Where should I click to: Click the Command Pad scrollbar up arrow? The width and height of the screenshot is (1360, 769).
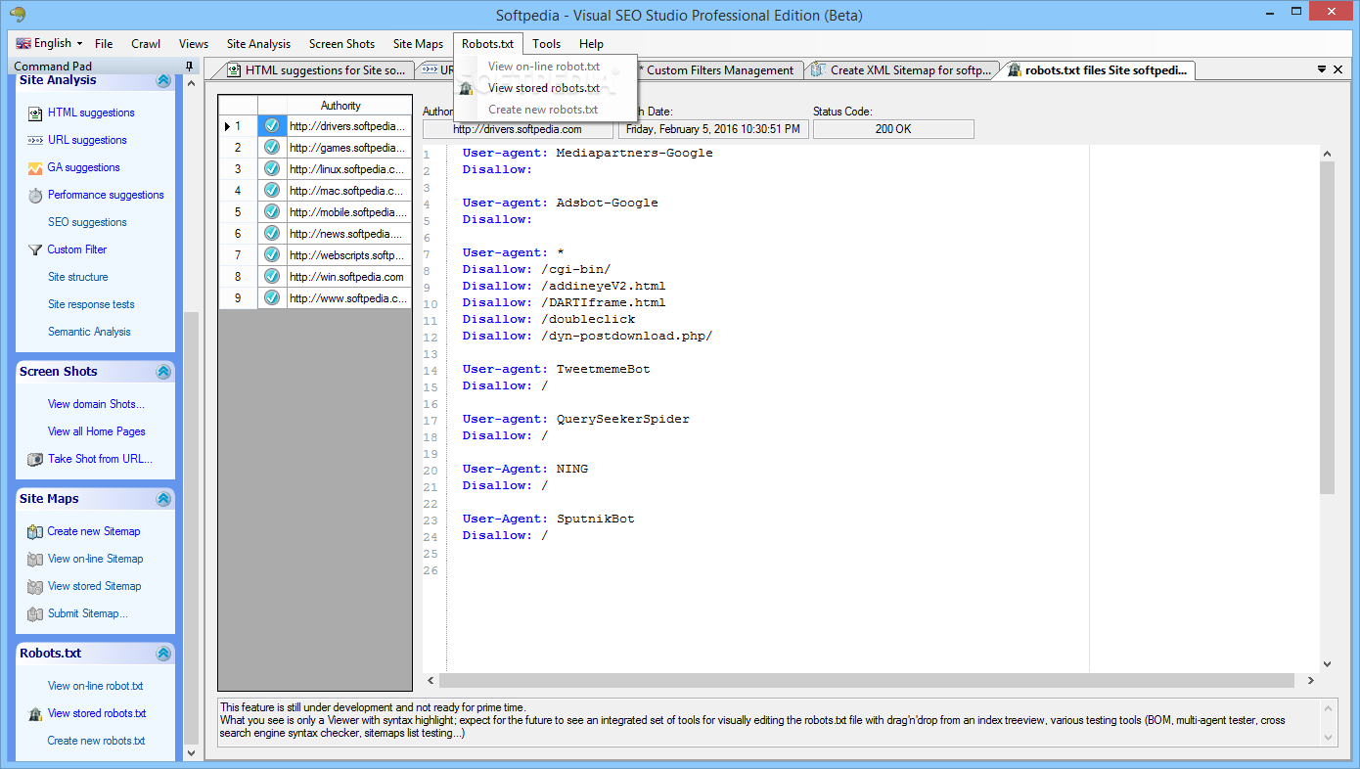point(191,85)
